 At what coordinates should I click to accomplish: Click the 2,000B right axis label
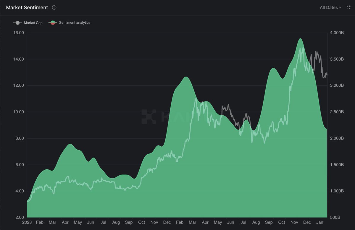pyautogui.click(x=337, y=138)
